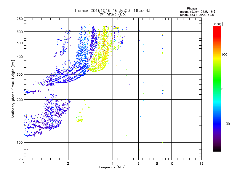This screenshot has width=237, height=178.
Task: Click the '0' colorbar tick label
Action: 222,89
